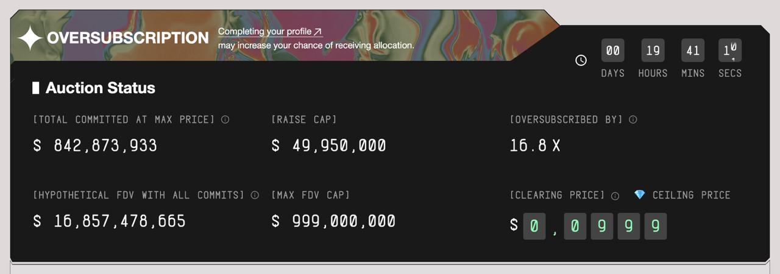Click info icon for Hypothetical FDV with All Commits

255,195
